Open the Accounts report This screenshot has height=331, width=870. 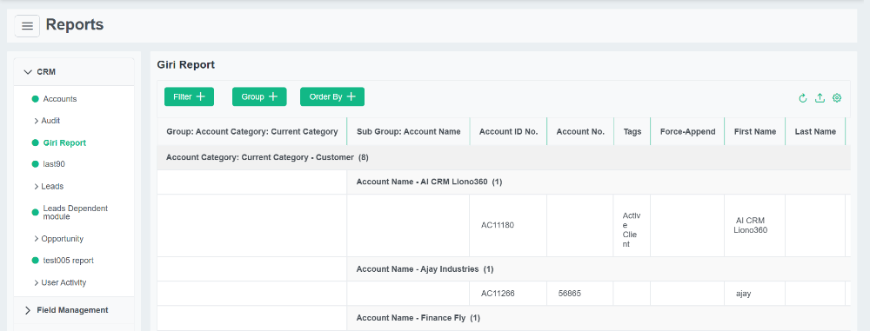[60, 99]
